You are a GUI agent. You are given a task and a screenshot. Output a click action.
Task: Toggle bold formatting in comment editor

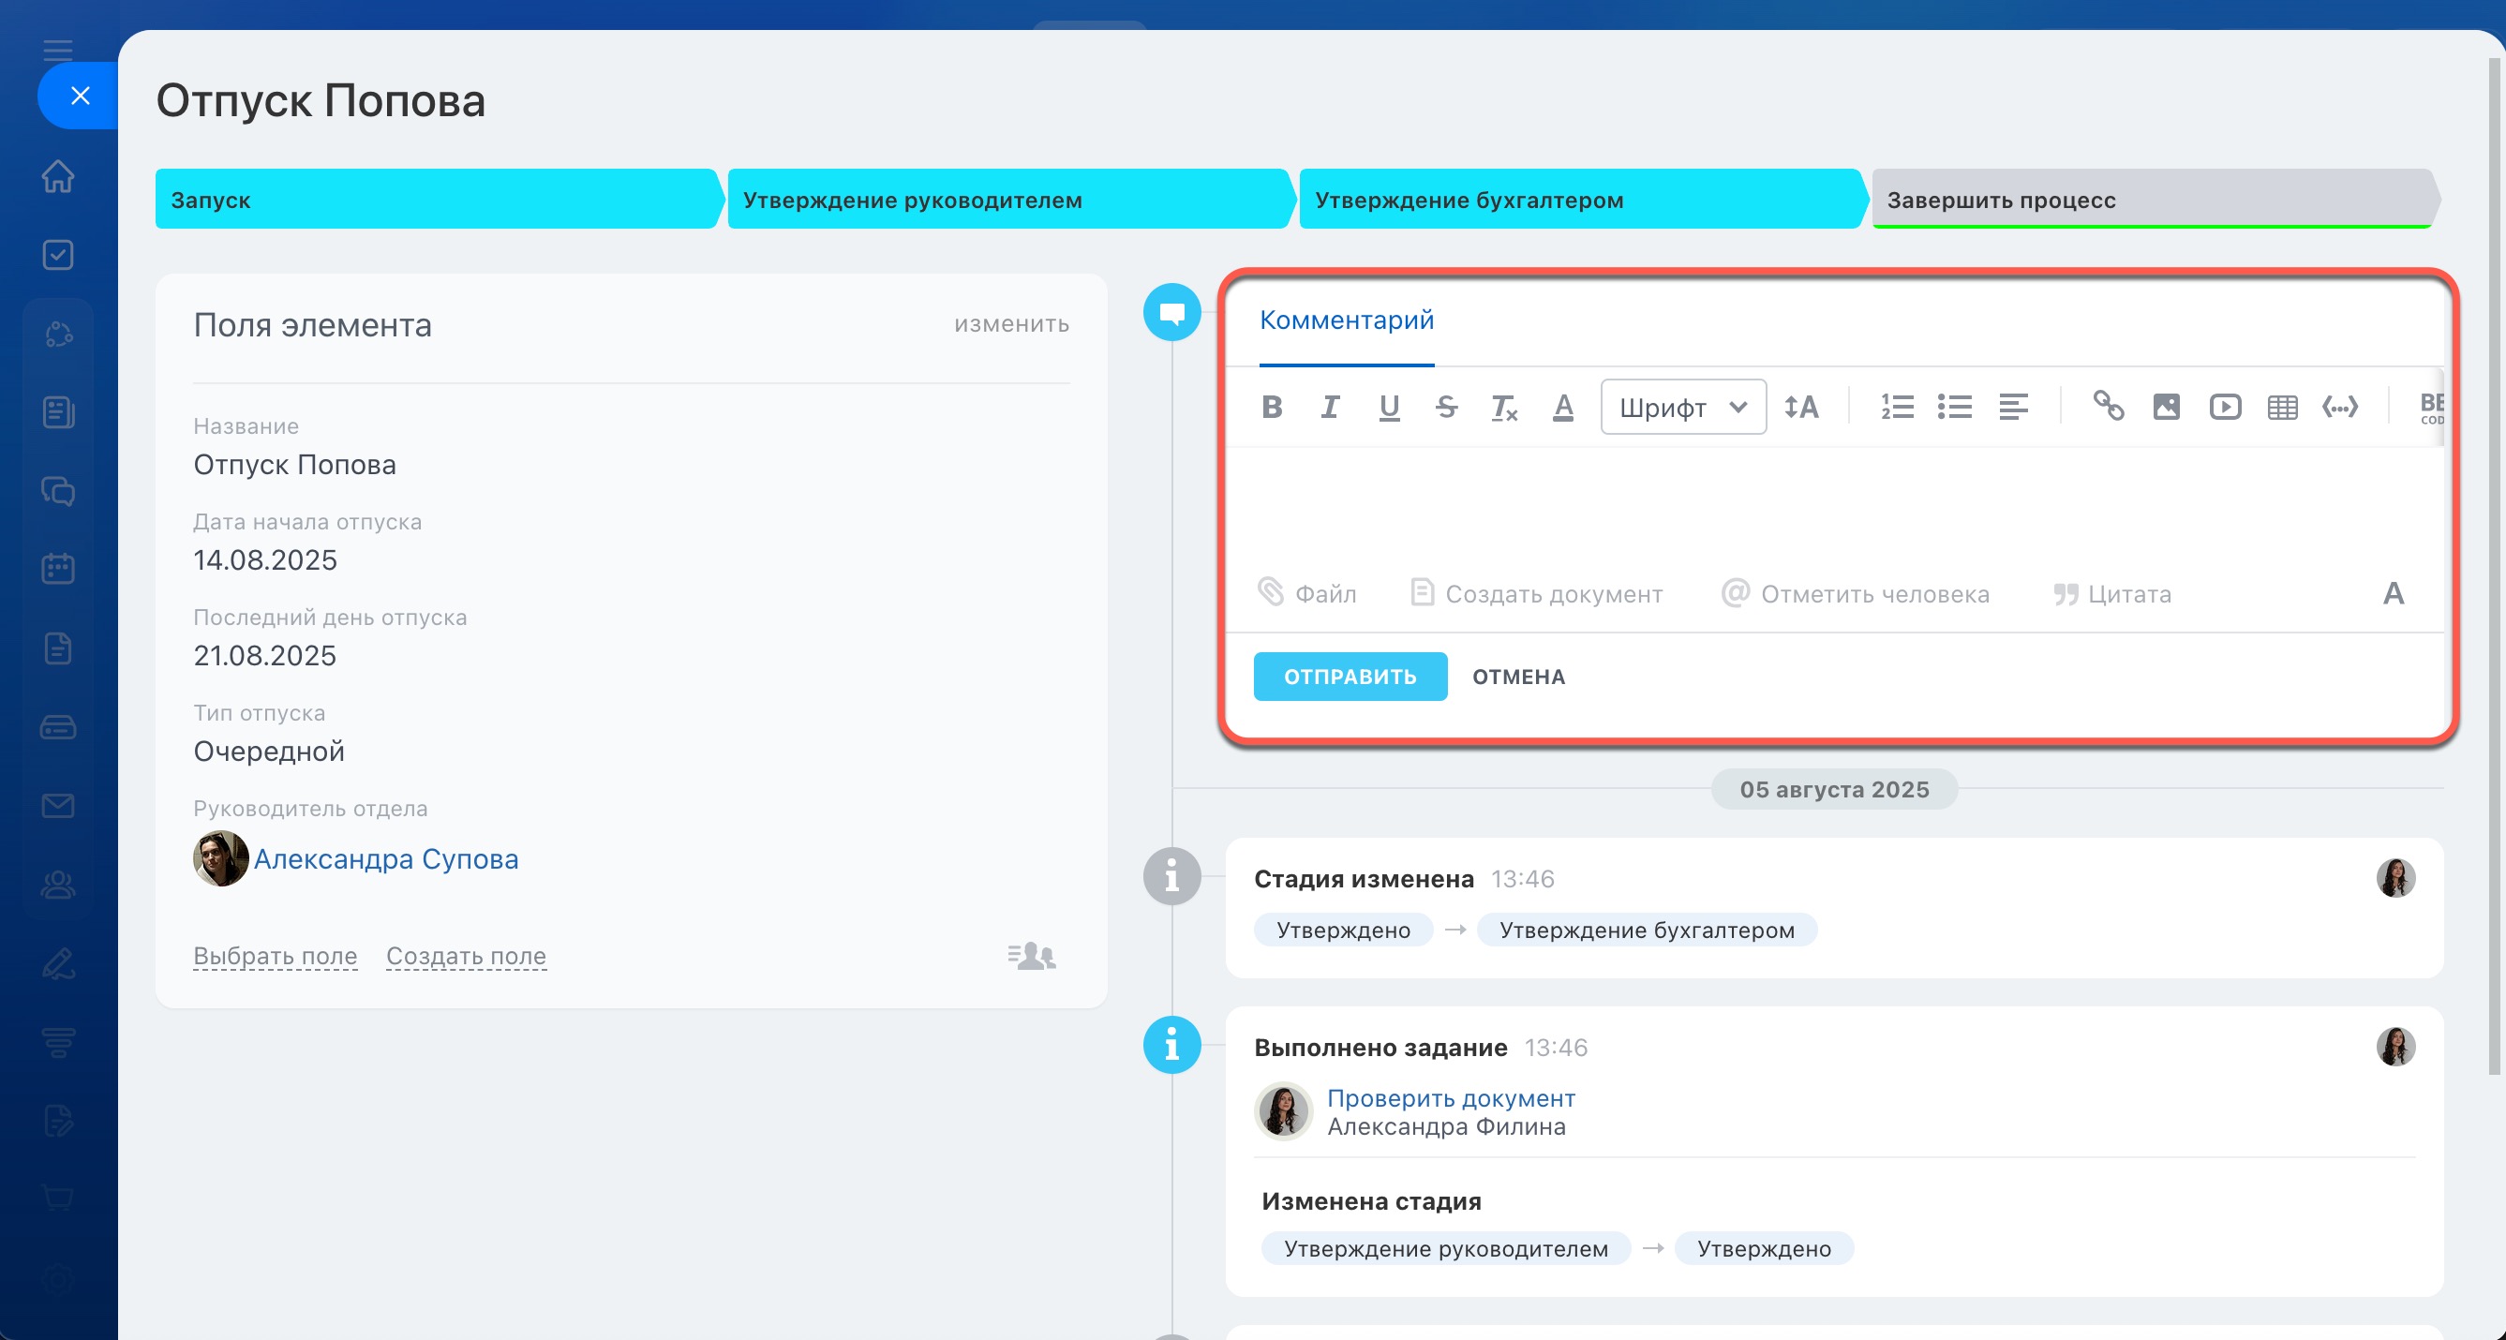pyautogui.click(x=1272, y=407)
